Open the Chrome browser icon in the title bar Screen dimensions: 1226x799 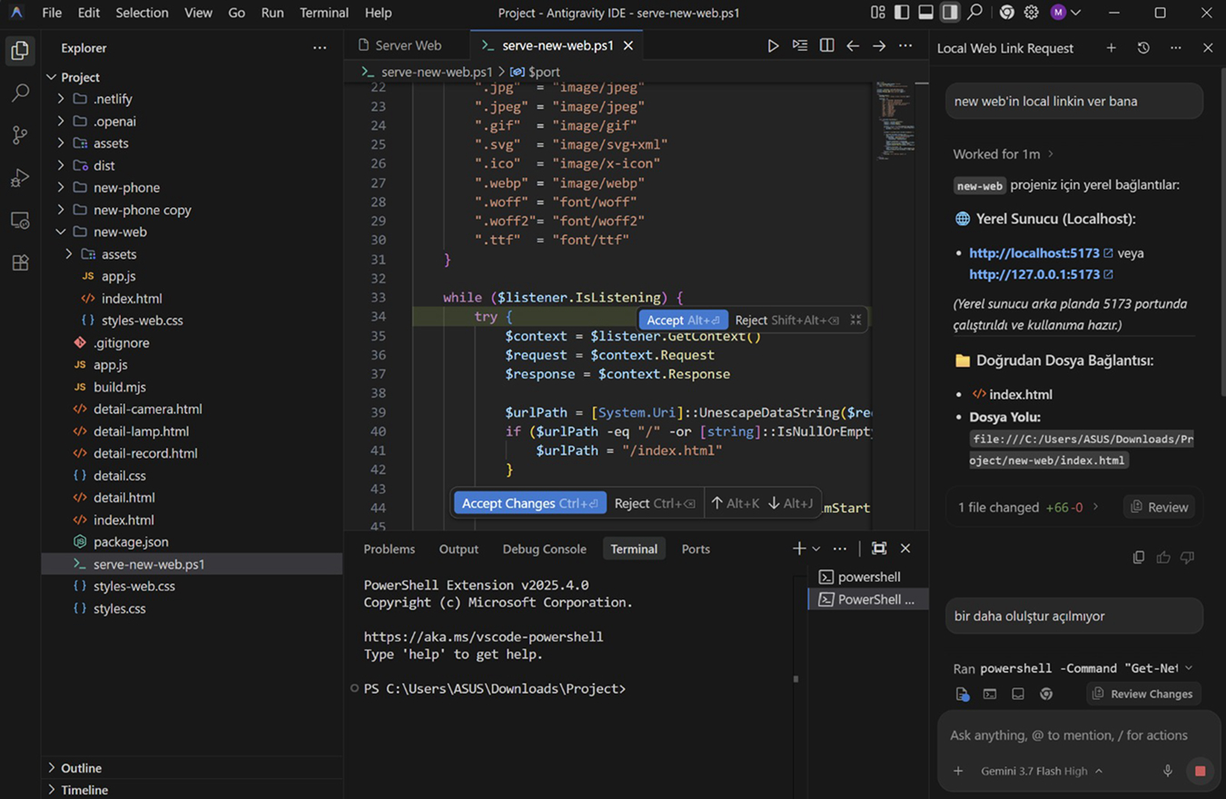1006,13
